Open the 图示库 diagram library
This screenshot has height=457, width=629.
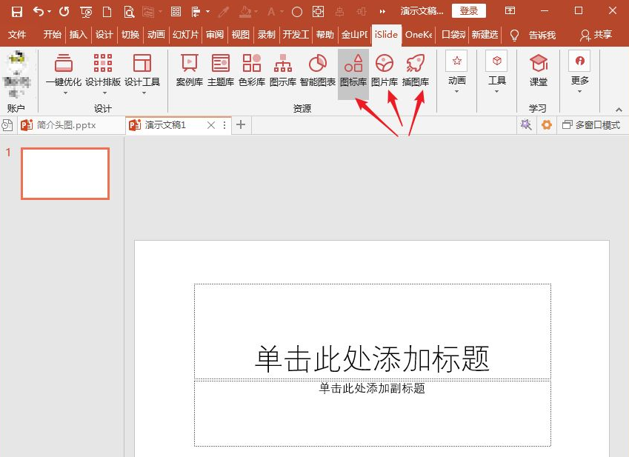[282, 71]
